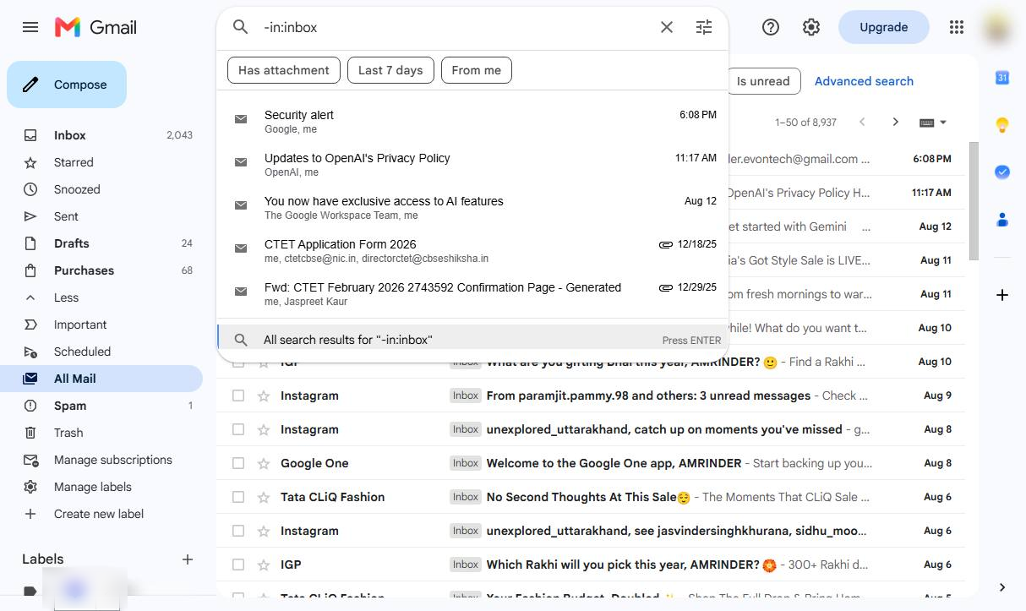Image resolution: width=1026 pixels, height=611 pixels.
Task: Create a new label plus icon beside Labels
Action: coord(188,559)
